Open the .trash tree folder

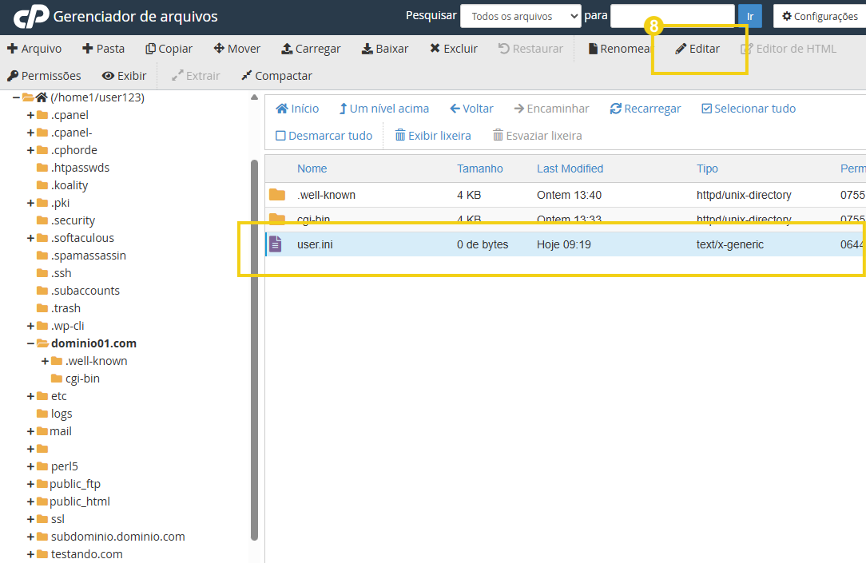coord(66,308)
